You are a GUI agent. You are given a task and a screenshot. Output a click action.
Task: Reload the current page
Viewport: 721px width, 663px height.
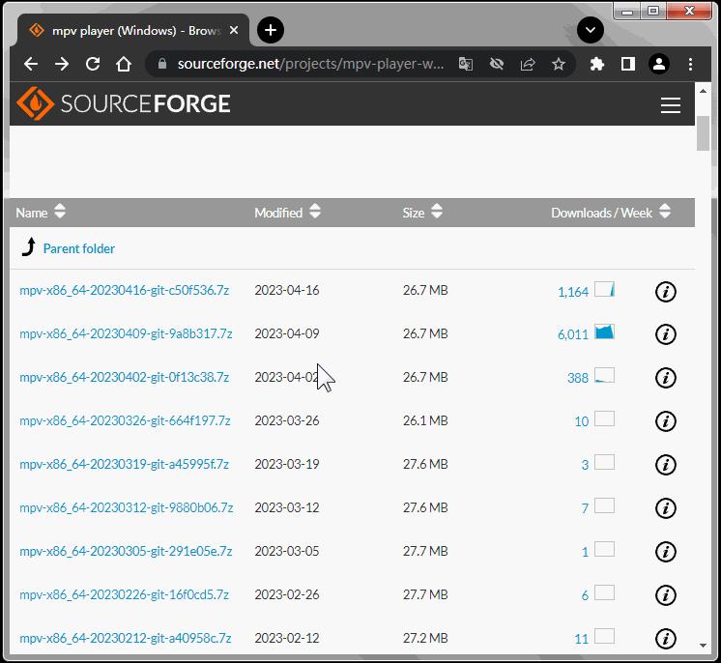click(93, 64)
